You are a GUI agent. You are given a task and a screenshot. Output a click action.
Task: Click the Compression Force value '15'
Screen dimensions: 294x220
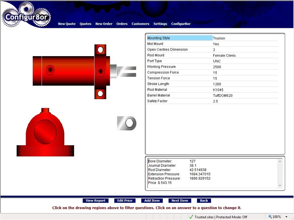tap(215, 73)
